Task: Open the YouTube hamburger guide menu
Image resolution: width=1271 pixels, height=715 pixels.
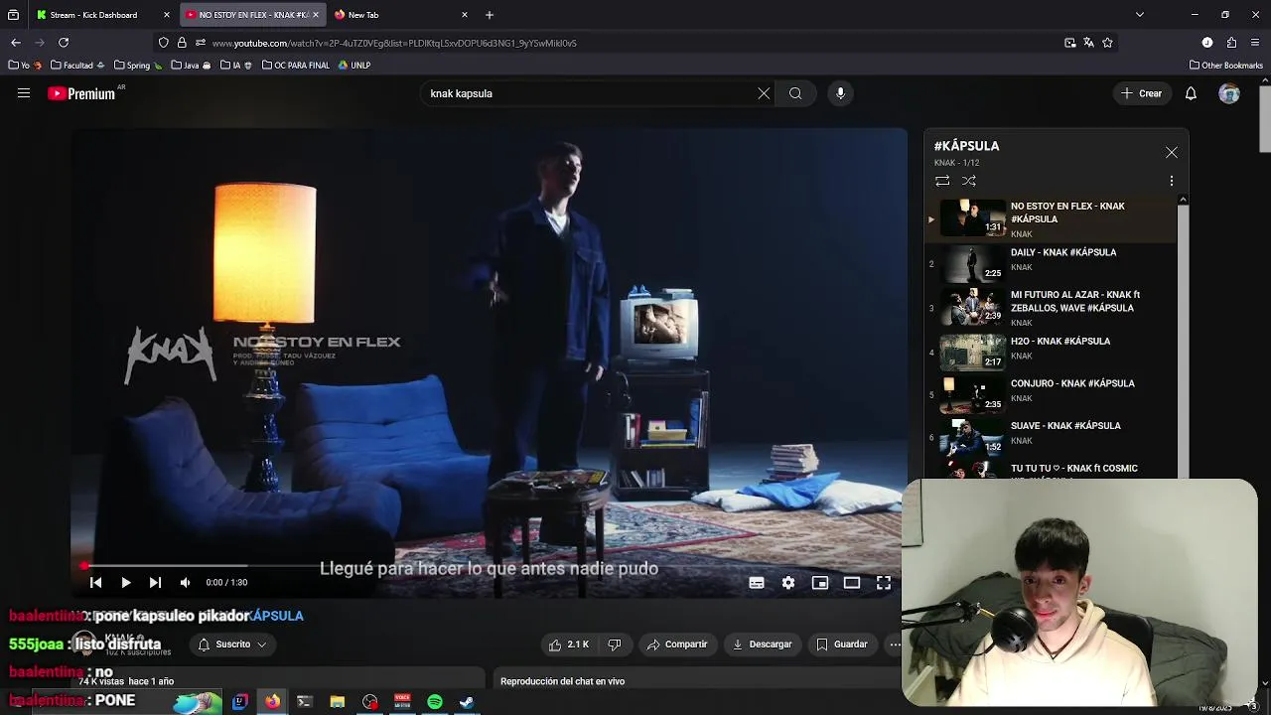Action: pos(24,93)
